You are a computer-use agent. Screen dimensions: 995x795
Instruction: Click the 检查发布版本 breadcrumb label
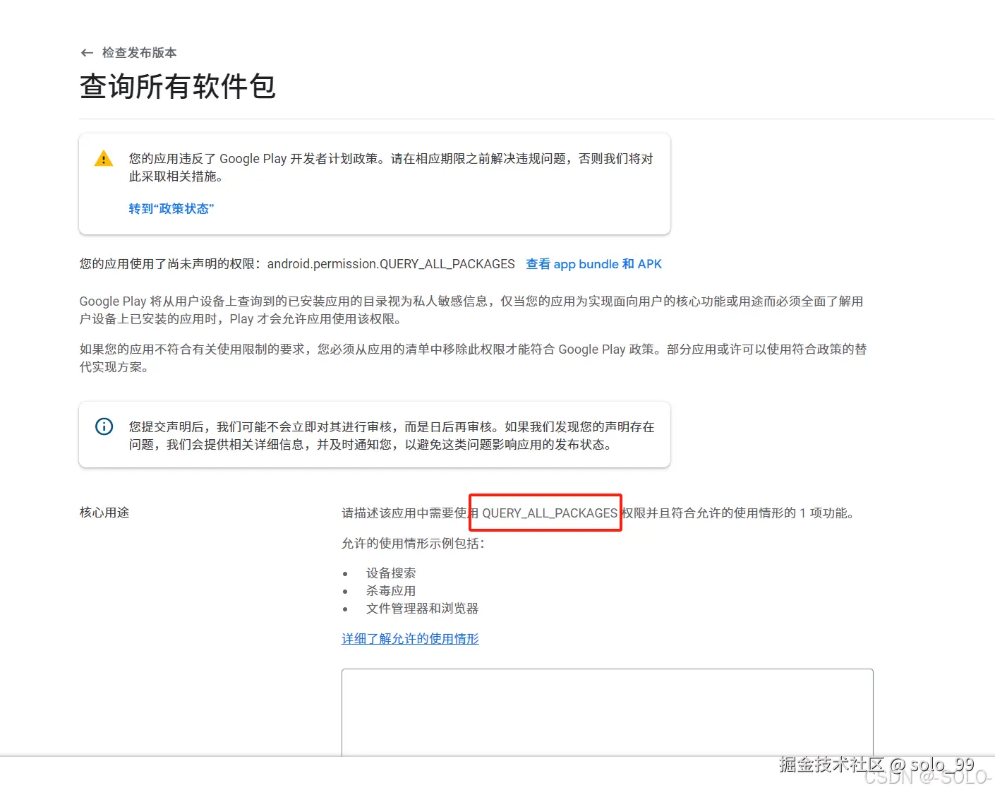(139, 52)
